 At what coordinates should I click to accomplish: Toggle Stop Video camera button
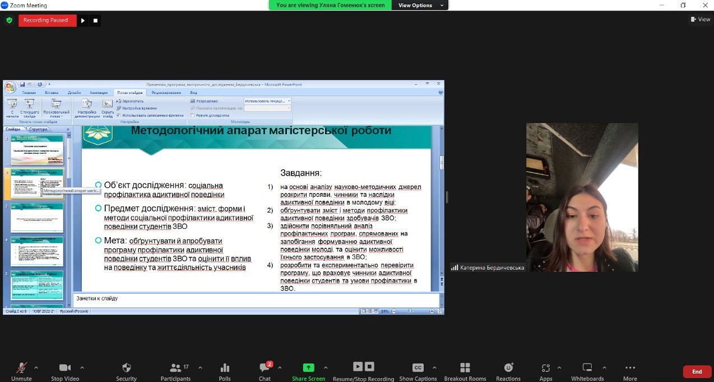tap(65, 367)
